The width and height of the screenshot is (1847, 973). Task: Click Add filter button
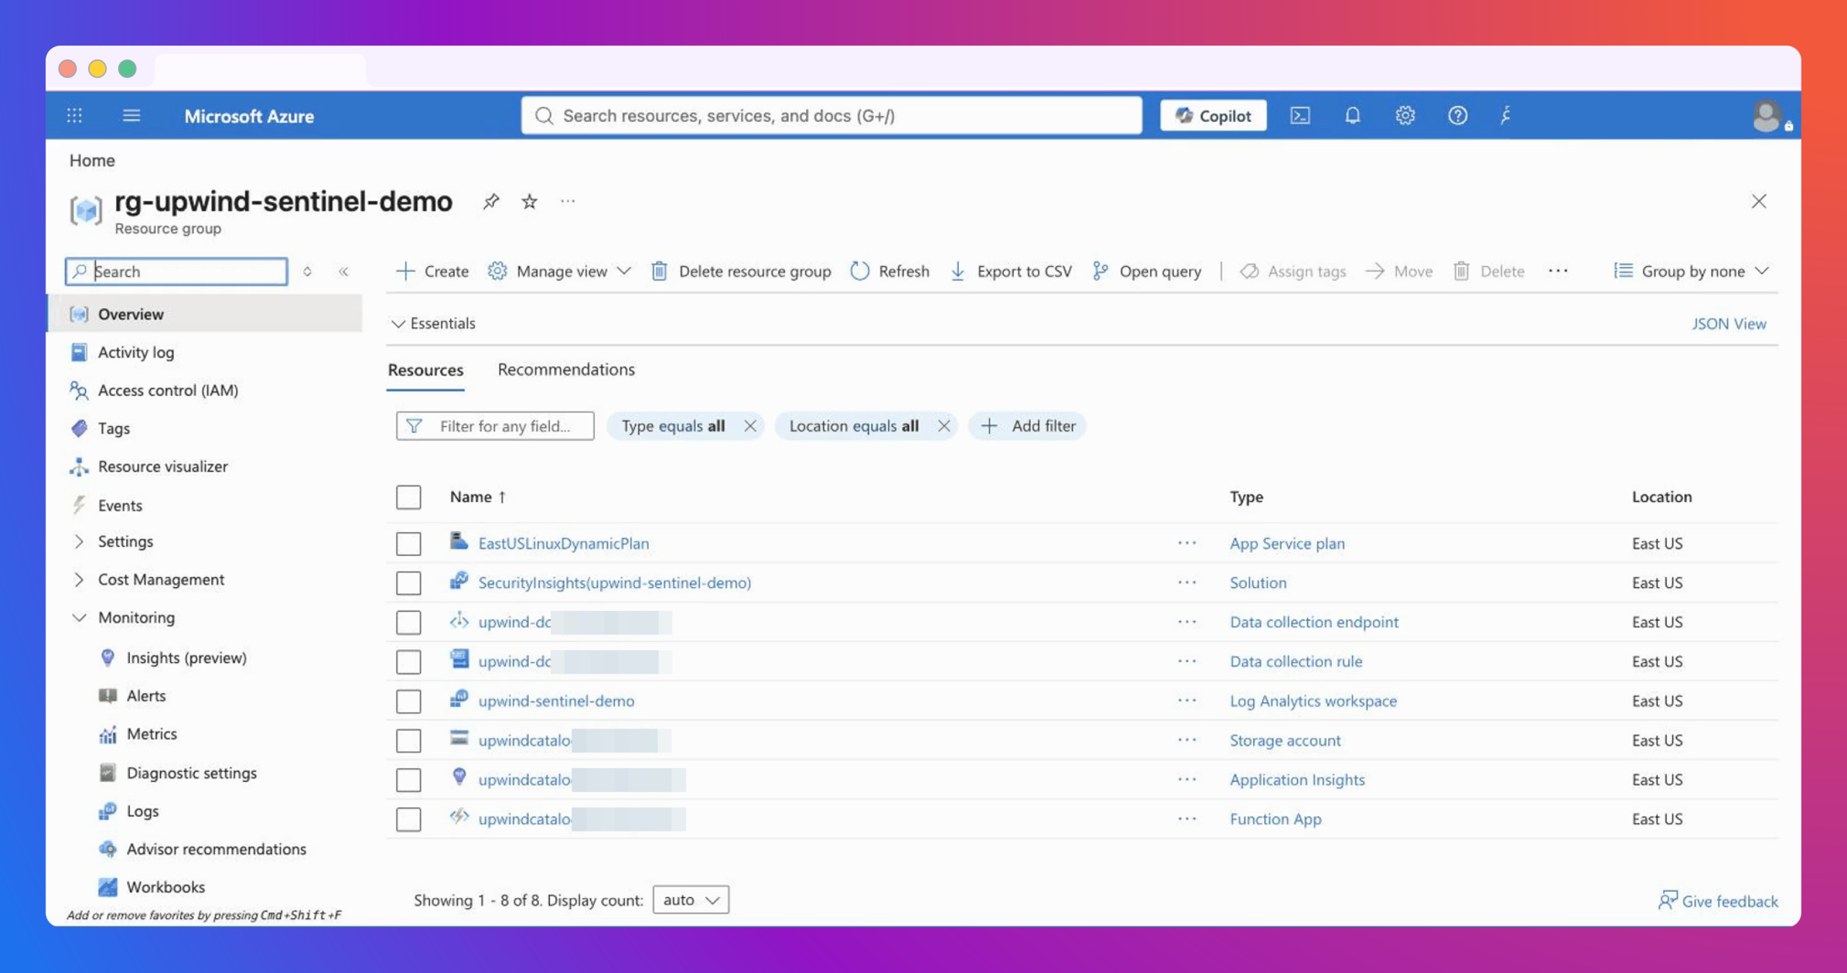[1028, 426]
